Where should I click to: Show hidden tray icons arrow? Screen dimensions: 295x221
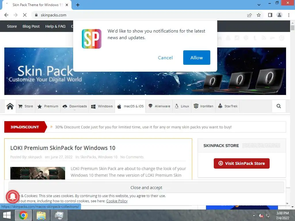[x=254, y=216]
